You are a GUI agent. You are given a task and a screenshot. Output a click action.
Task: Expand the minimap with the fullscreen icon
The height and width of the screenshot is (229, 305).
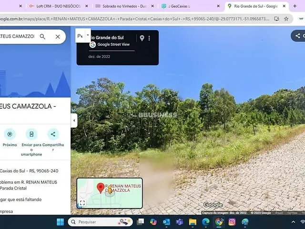[x=82, y=203]
